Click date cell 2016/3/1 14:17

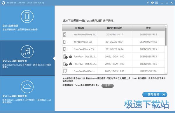point(115,34)
